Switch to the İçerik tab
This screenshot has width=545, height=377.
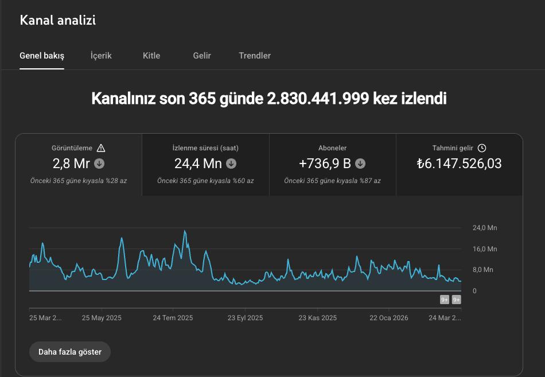(x=100, y=56)
